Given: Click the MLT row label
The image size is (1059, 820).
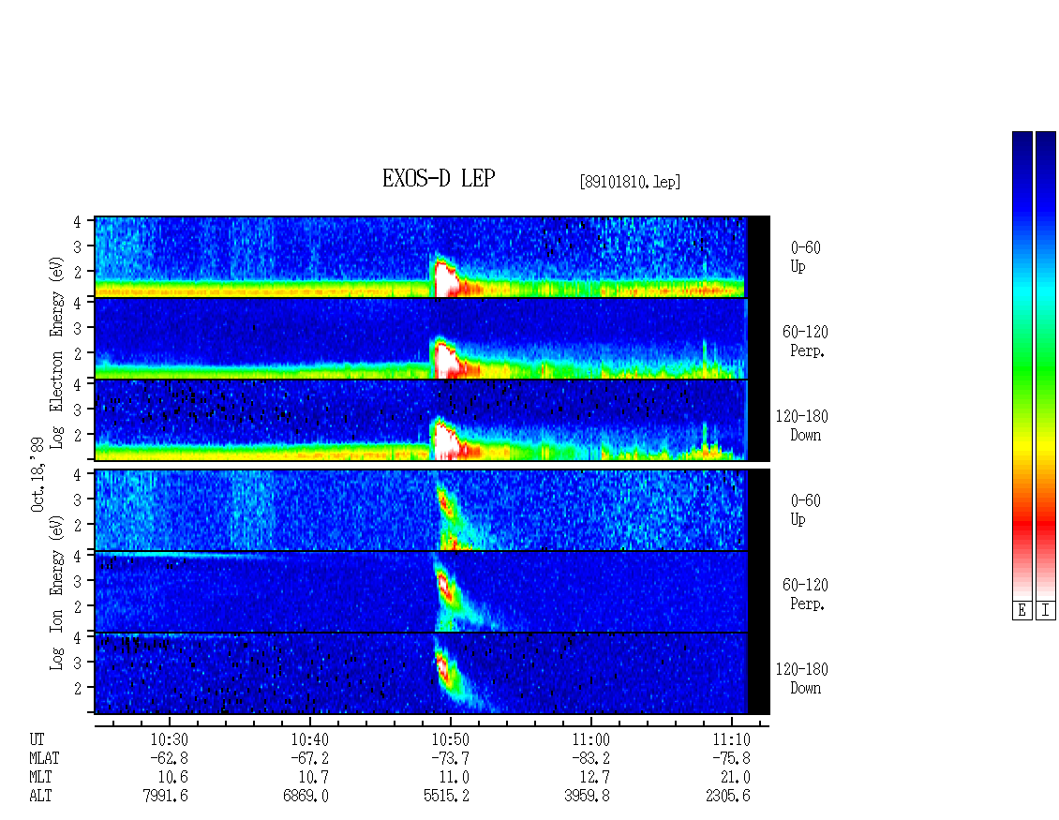Looking at the screenshot, I should click(40, 778).
